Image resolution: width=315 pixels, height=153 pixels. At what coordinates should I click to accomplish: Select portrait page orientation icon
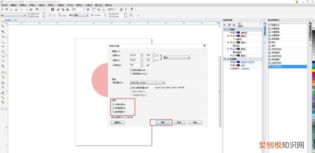pyautogui.click(x=50, y=15)
